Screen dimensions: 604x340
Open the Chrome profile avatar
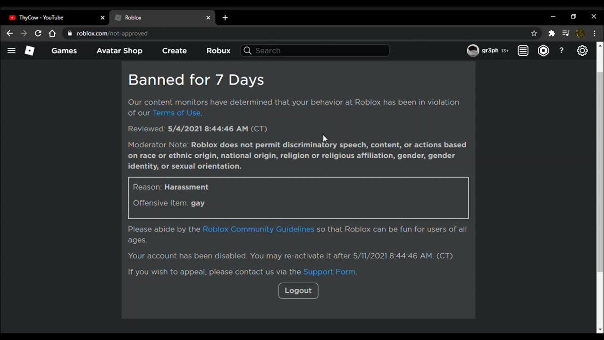click(580, 33)
